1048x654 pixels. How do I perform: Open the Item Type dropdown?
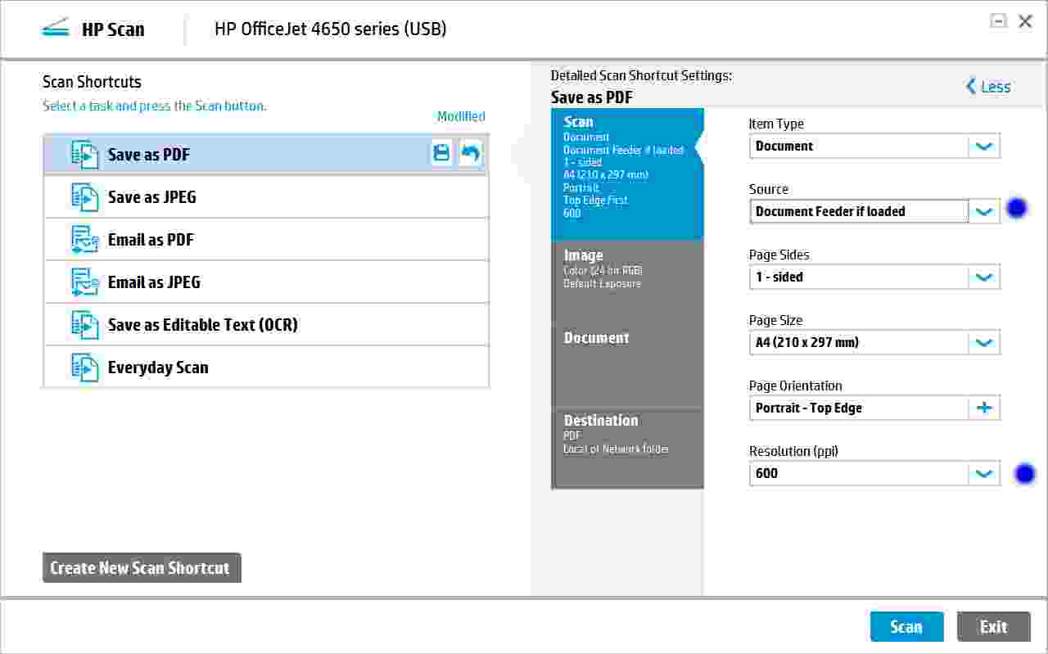click(x=984, y=146)
